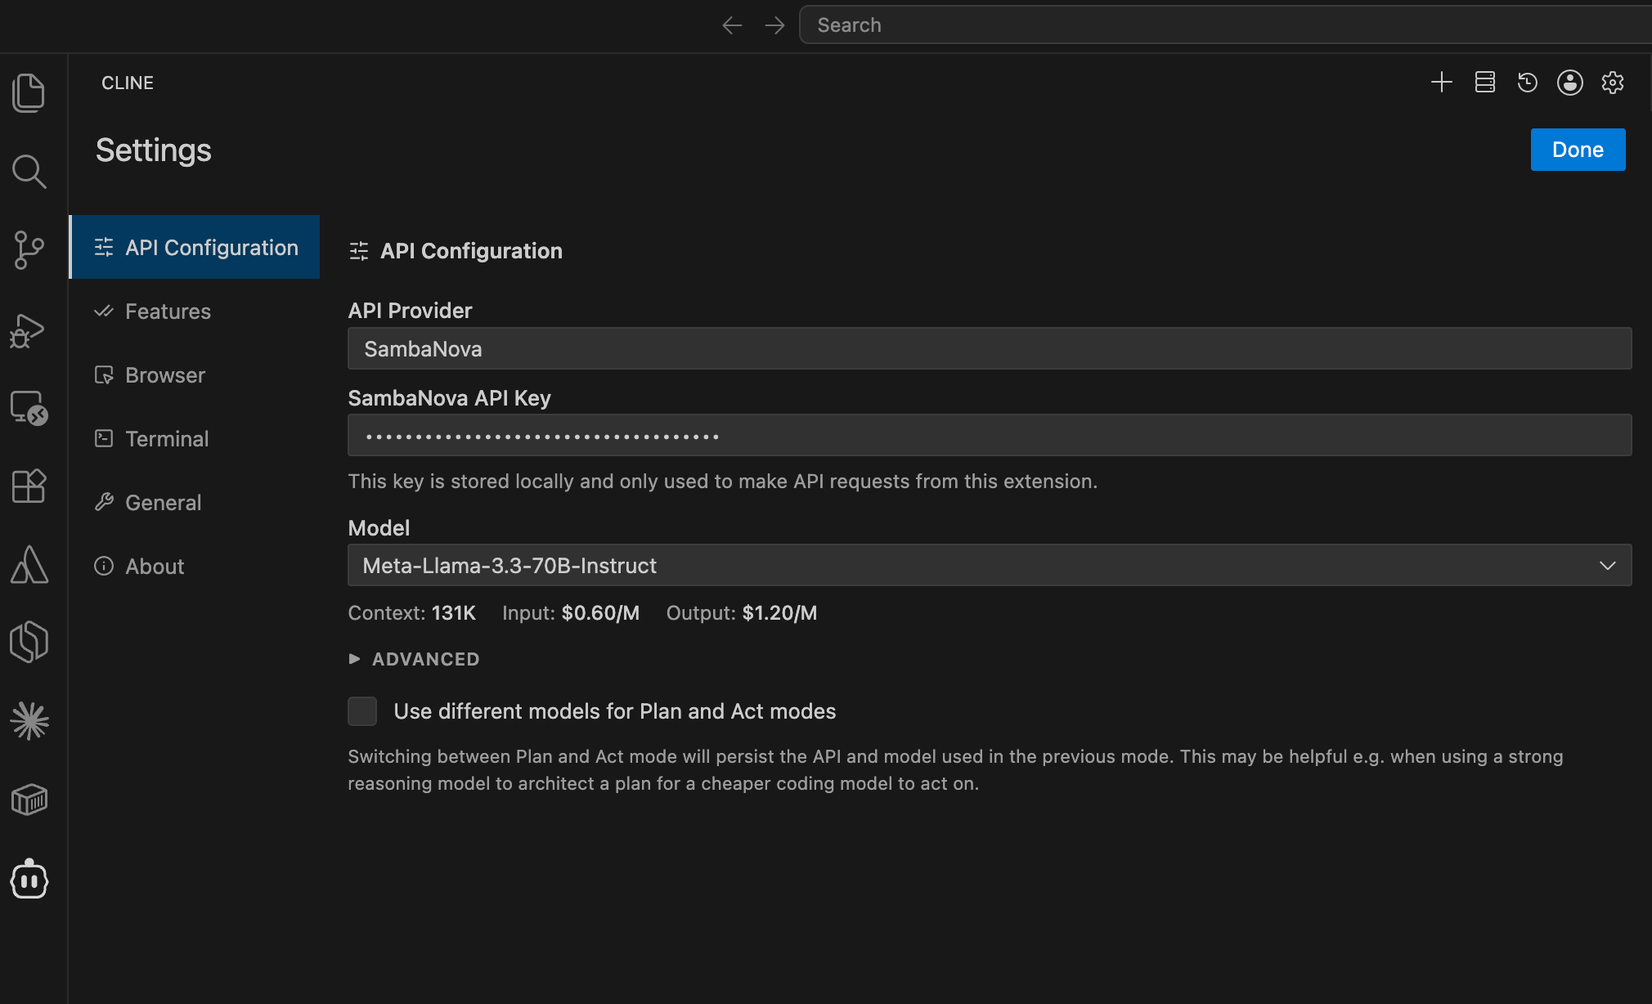Click the Model dropdown chevron arrow
Image resolution: width=1652 pixels, height=1004 pixels.
(x=1607, y=565)
